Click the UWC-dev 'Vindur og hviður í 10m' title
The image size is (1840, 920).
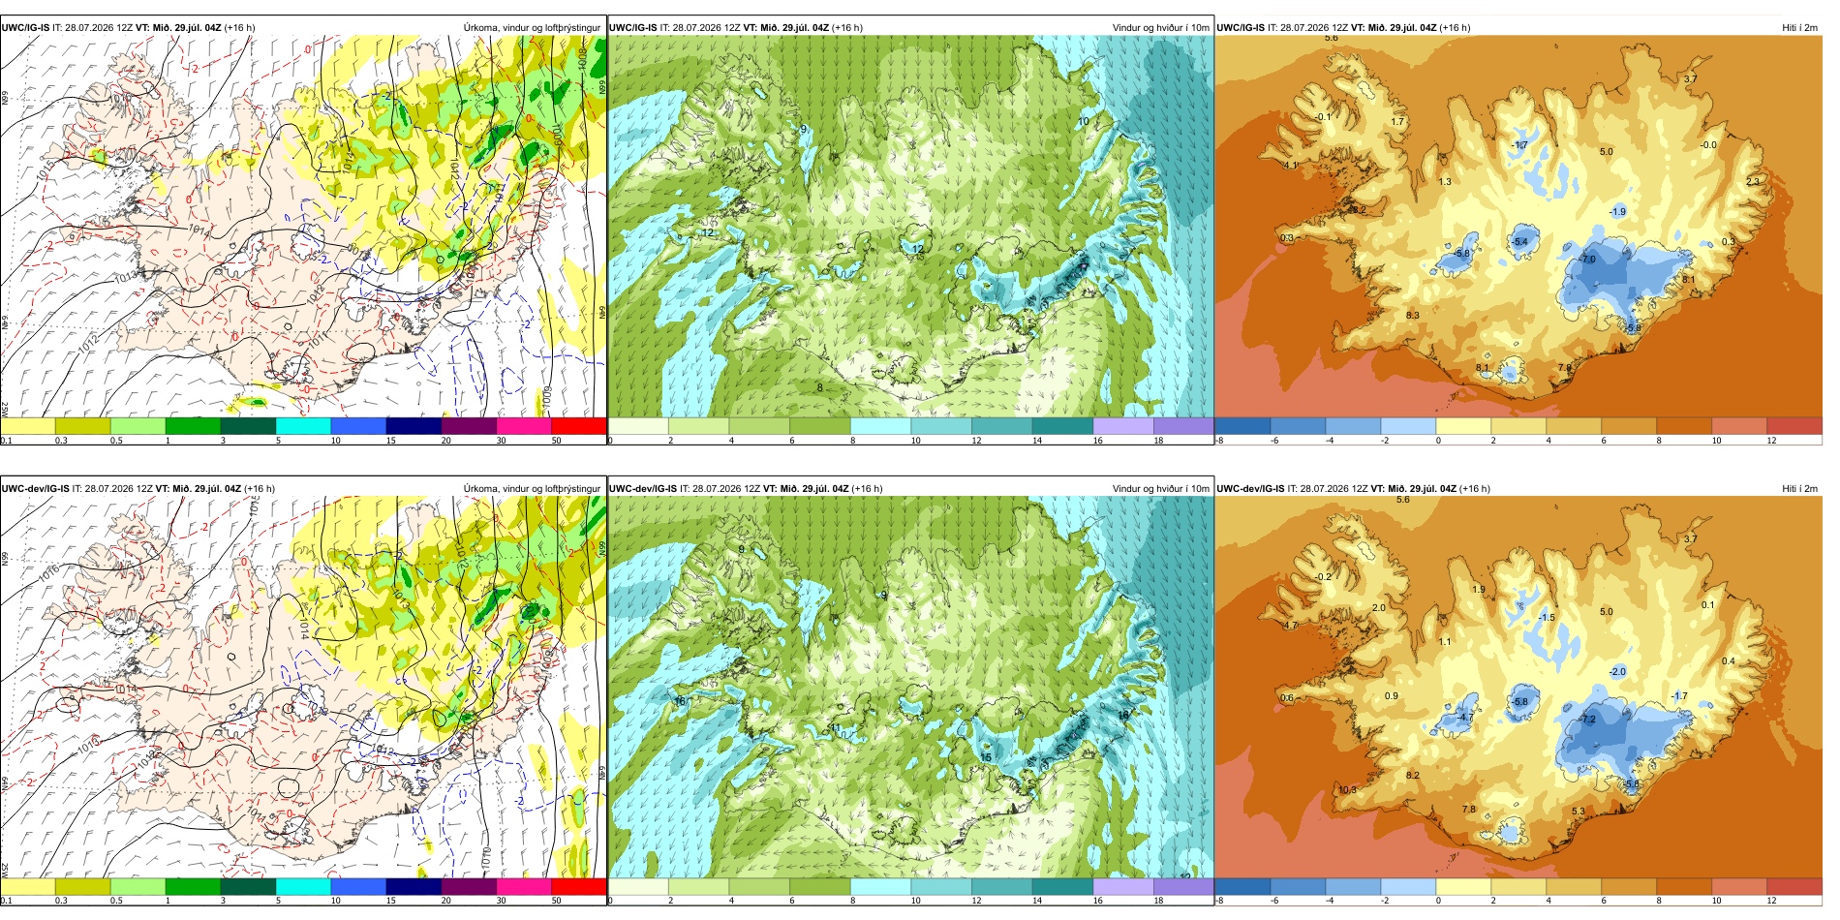pos(1160,488)
